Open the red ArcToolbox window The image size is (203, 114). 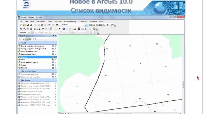click(101, 25)
